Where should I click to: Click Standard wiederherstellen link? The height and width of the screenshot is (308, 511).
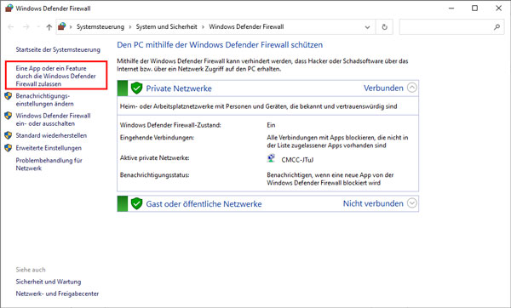tap(51, 135)
